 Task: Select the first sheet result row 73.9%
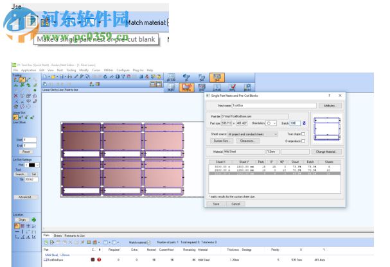(x=274, y=167)
